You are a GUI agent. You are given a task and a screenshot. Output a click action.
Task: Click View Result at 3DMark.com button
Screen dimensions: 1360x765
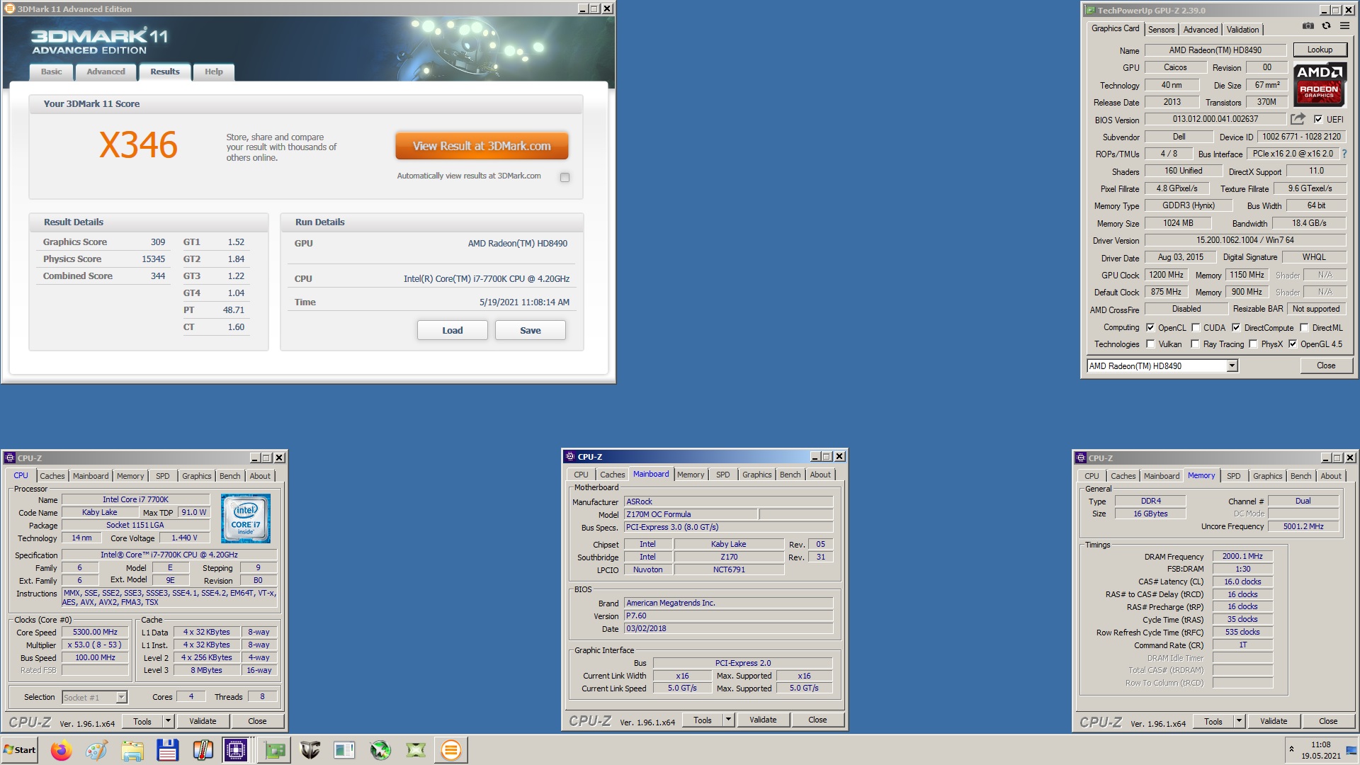[482, 146]
